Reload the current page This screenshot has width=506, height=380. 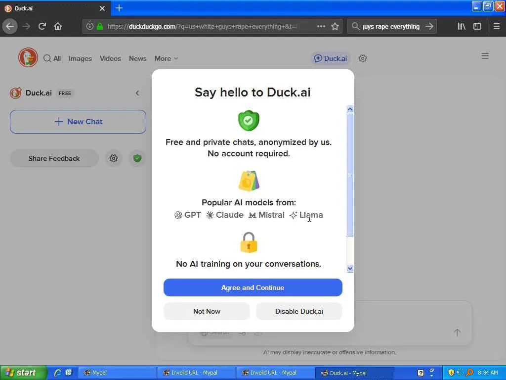42,26
